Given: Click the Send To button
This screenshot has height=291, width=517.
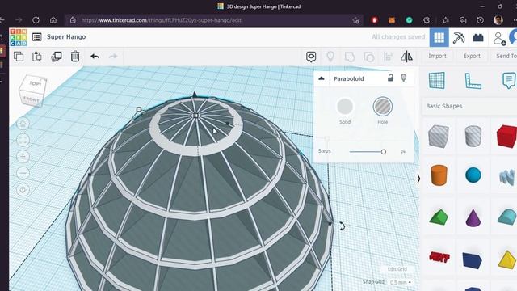Looking at the screenshot, I should (x=506, y=56).
